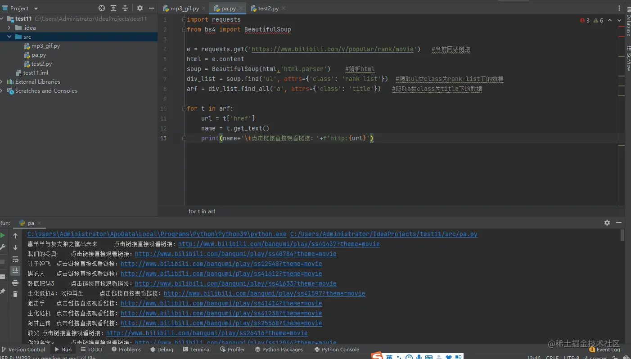Open the Debug tool tab
Screen dimensions: 631x359
[x=162, y=350]
